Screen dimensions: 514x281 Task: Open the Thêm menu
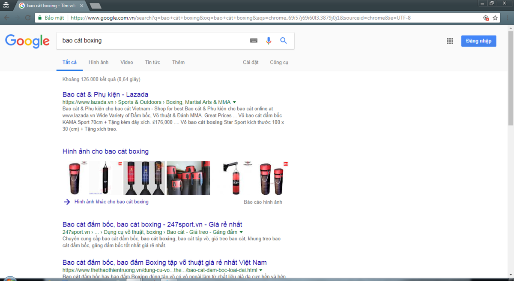pos(178,62)
